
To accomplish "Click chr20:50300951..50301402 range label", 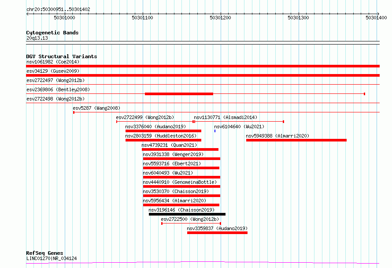I will tap(58, 9).
